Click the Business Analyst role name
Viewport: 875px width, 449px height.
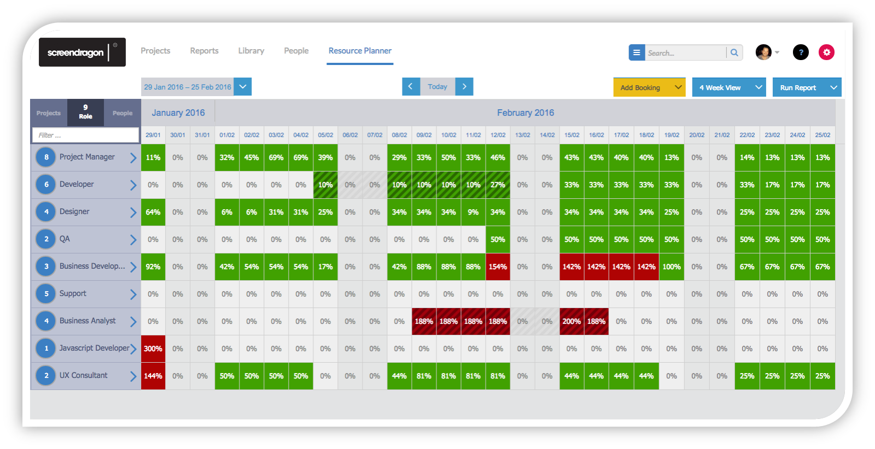pyautogui.click(x=87, y=321)
